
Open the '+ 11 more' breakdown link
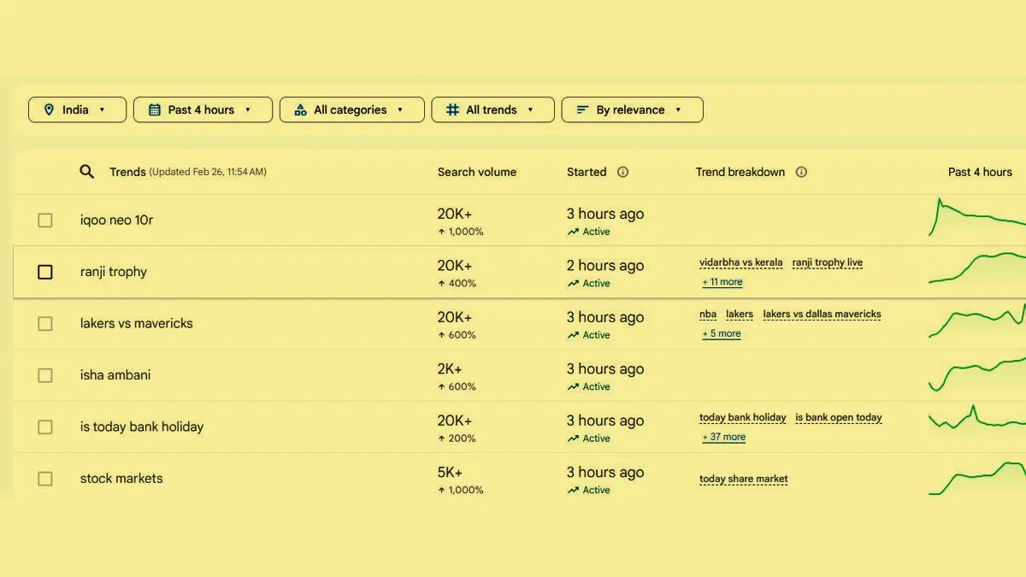click(x=722, y=282)
